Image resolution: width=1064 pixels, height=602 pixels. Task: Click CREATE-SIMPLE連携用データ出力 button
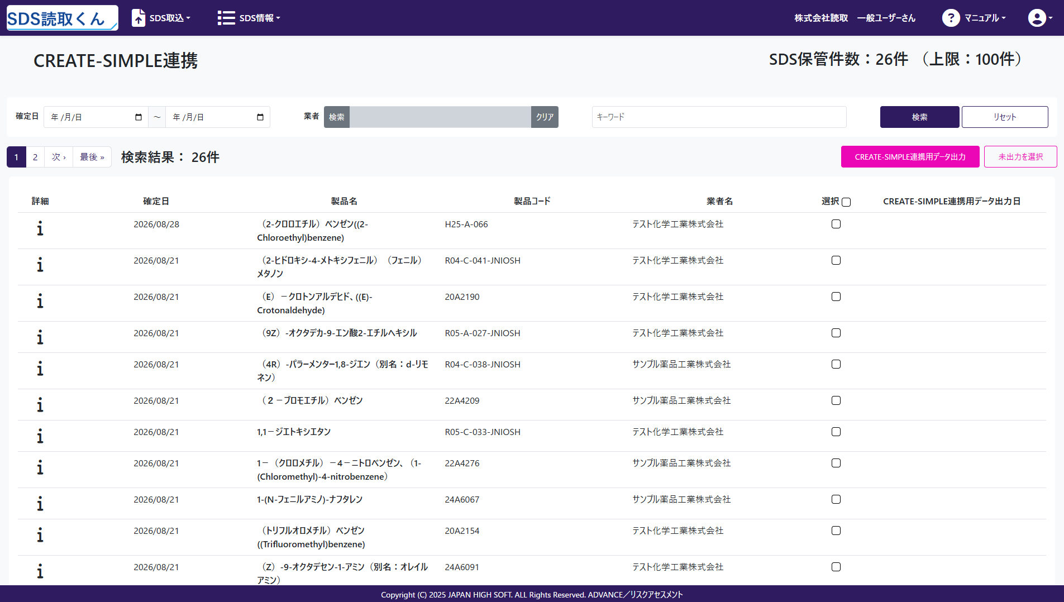(910, 156)
